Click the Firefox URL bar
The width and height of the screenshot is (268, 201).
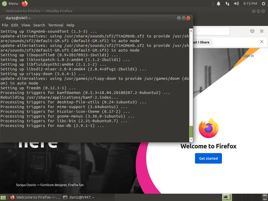tap(211, 31)
